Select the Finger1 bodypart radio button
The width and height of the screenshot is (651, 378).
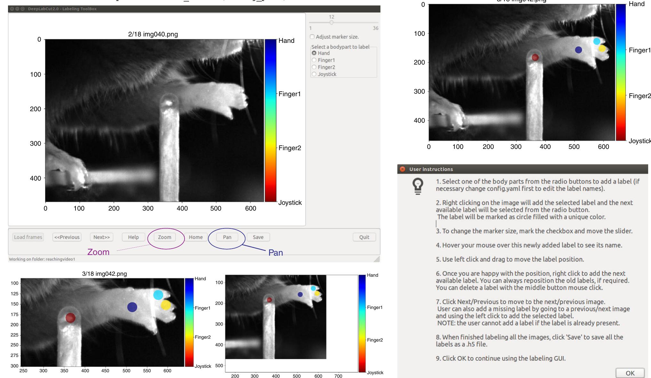coord(314,60)
